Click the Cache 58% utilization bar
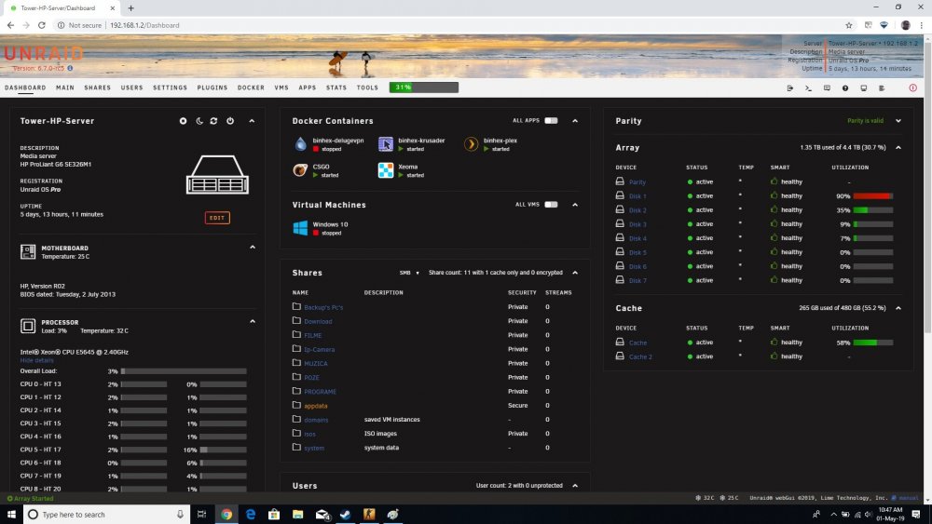 point(873,343)
